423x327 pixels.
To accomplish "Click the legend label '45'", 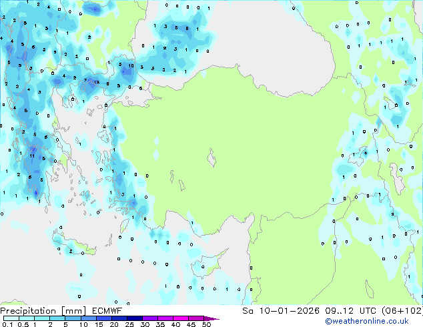I will click(191, 324).
